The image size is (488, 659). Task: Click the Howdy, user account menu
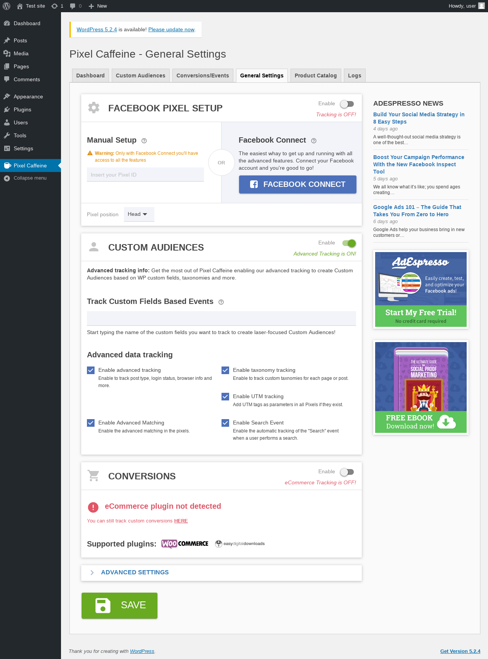pos(467,6)
